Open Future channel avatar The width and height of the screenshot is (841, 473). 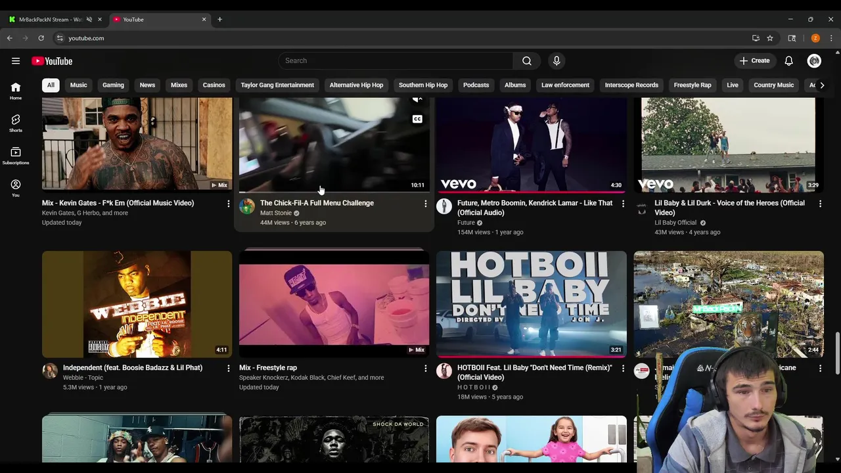(444, 206)
